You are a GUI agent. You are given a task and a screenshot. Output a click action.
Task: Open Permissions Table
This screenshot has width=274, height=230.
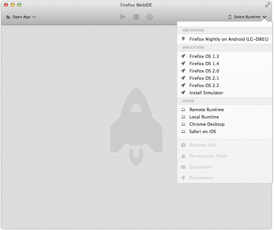[x=225, y=156]
